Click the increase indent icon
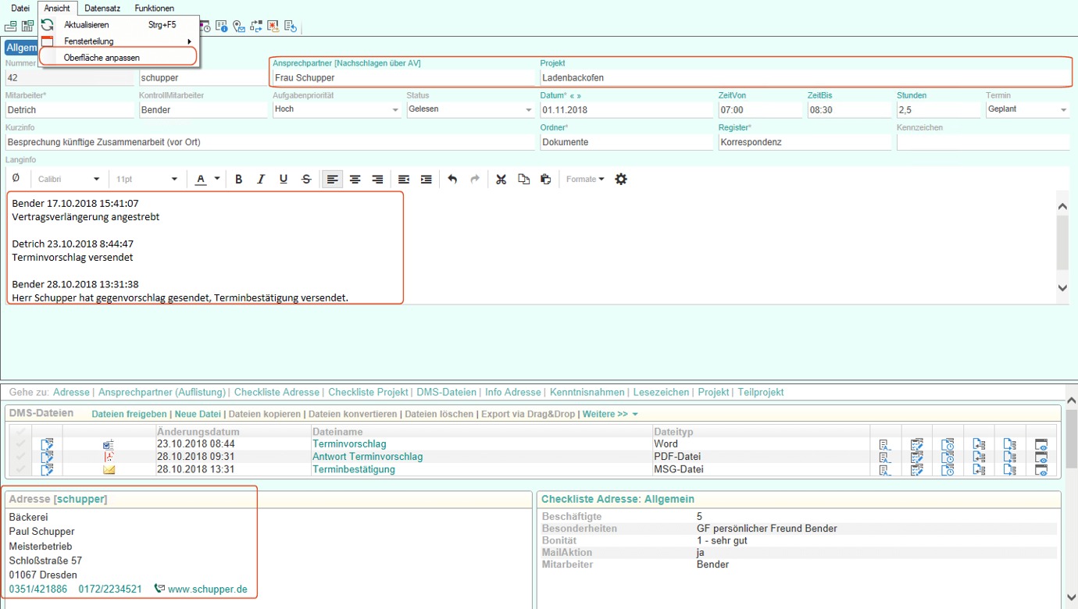Image resolution: width=1078 pixels, height=609 pixels. pos(426,180)
